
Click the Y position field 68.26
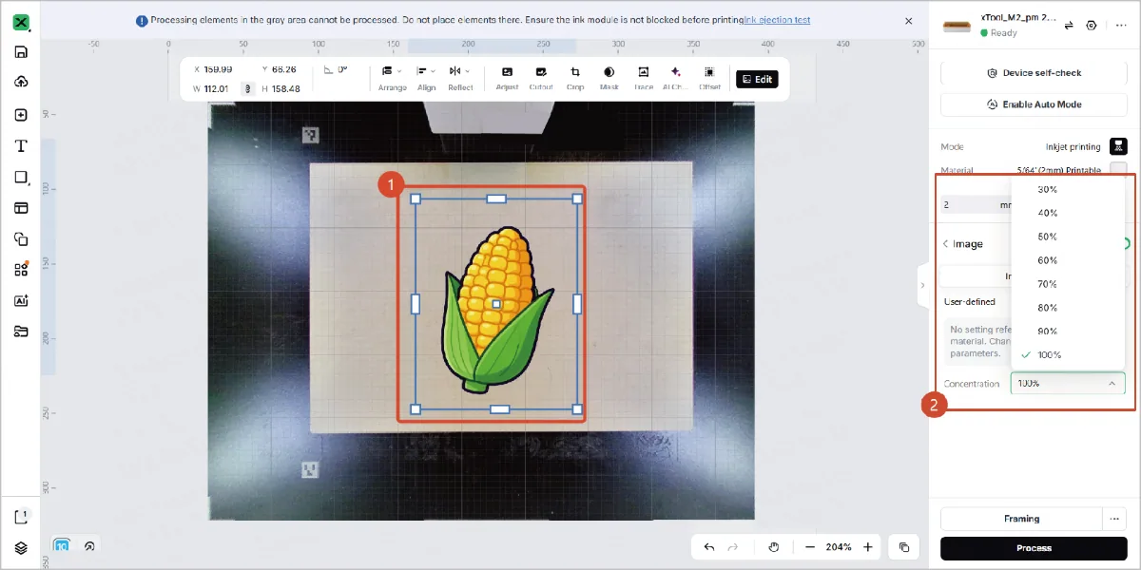click(284, 69)
